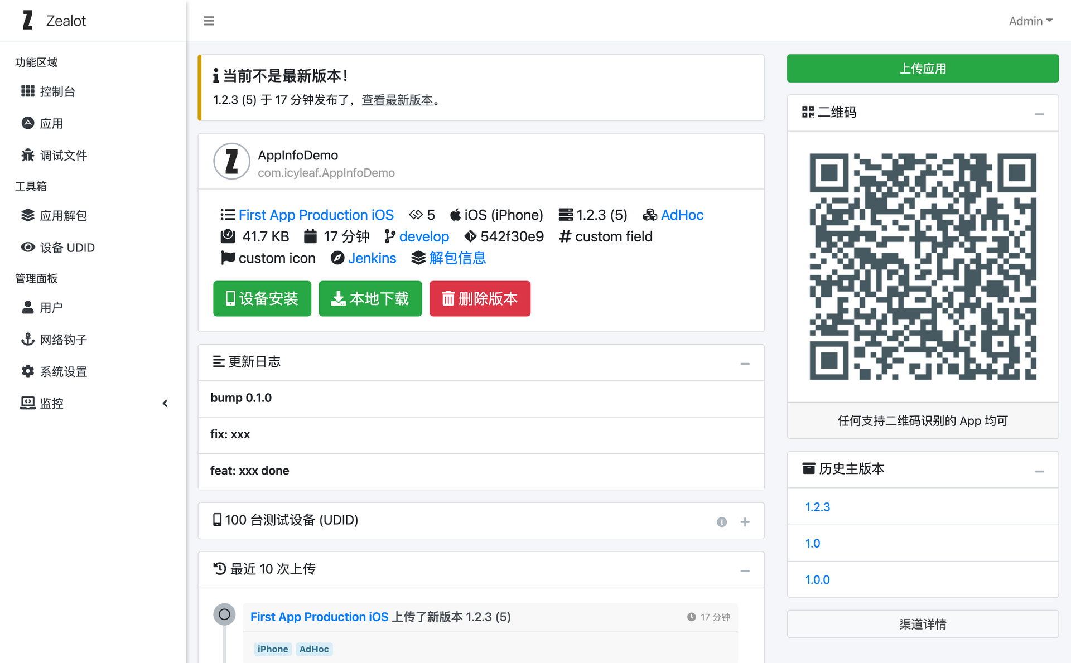1071x663 pixels.
Task: Collapse the 最近 10 次上传 panel
Action: pyautogui.click(x=745, y=571)
